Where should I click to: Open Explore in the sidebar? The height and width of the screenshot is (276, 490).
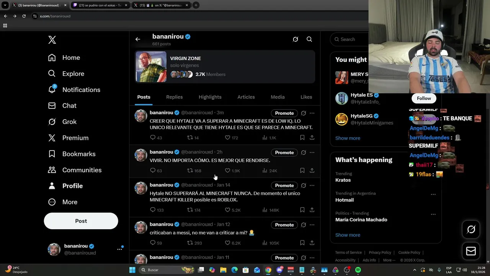pyautogui.click(x=66, y=74)
